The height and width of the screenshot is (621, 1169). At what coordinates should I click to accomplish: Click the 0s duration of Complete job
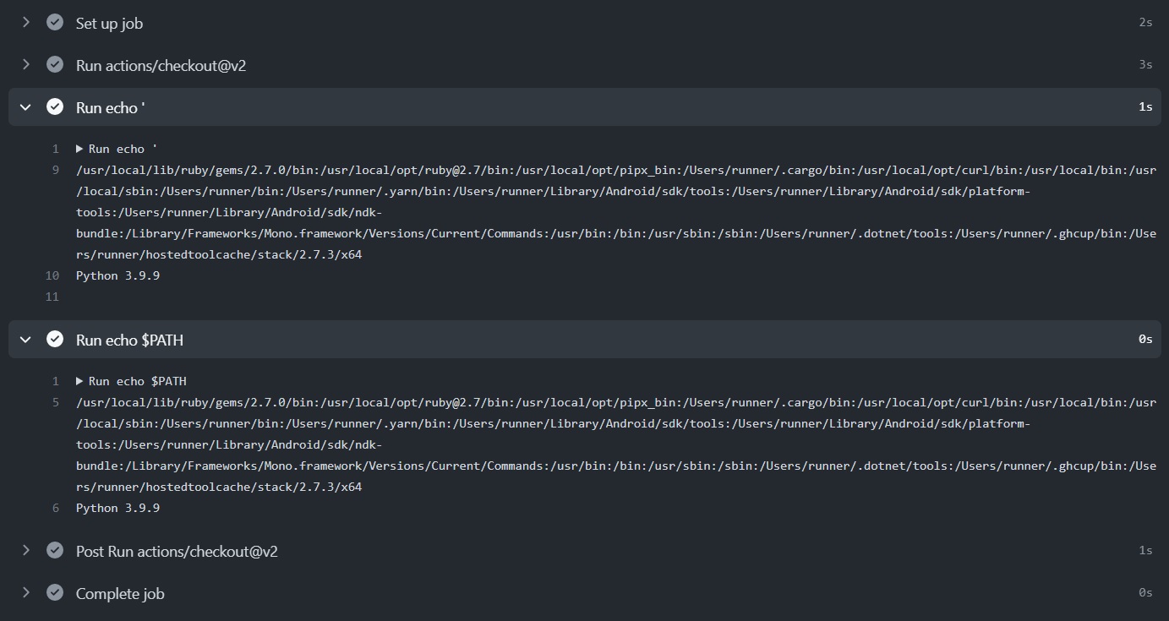tap(1145, 593)
